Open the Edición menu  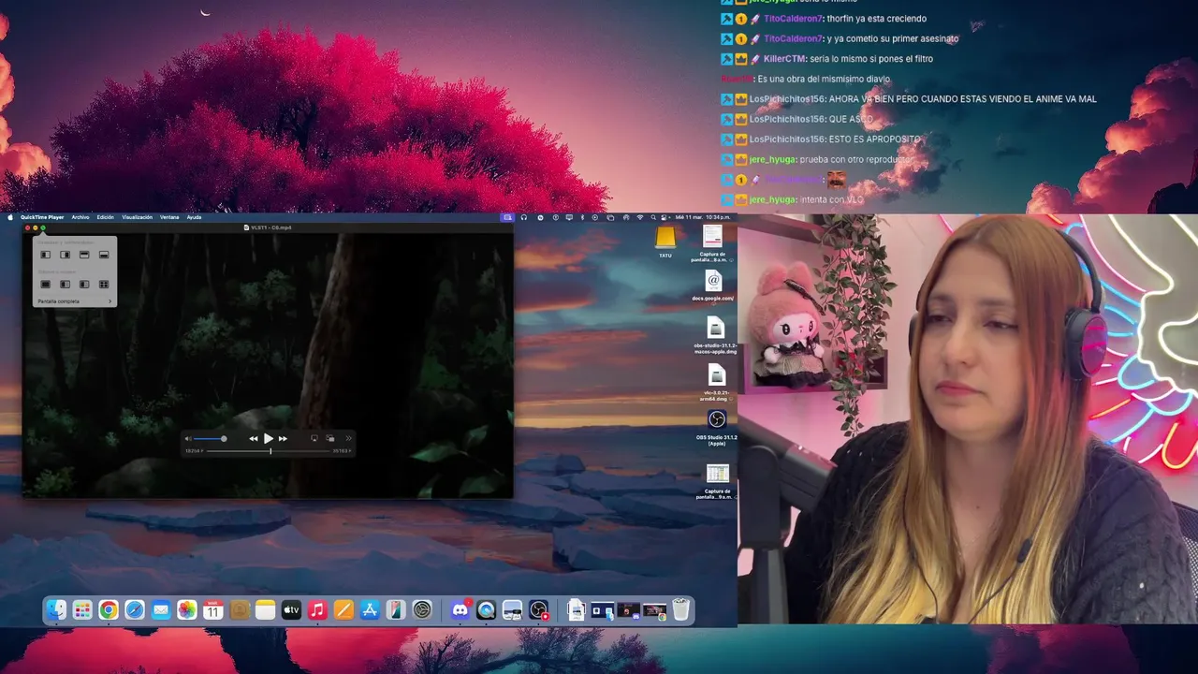click(x=105, y=217)
